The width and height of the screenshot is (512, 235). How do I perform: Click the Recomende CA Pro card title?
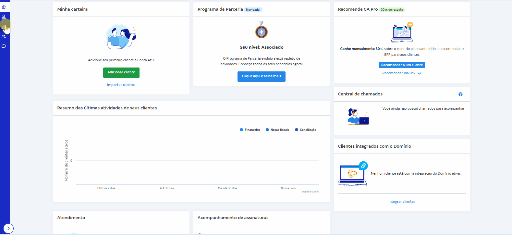click(x=358, y=9)
